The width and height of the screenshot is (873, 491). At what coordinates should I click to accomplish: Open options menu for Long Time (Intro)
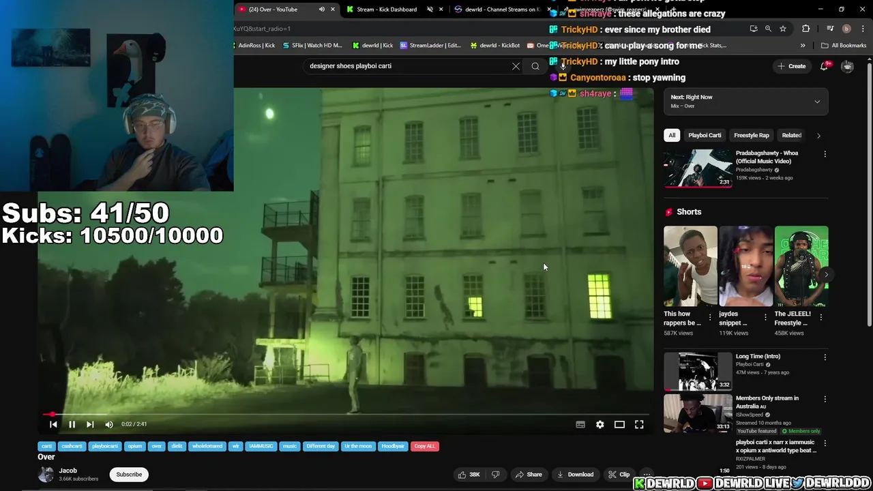tap(825, 357)
